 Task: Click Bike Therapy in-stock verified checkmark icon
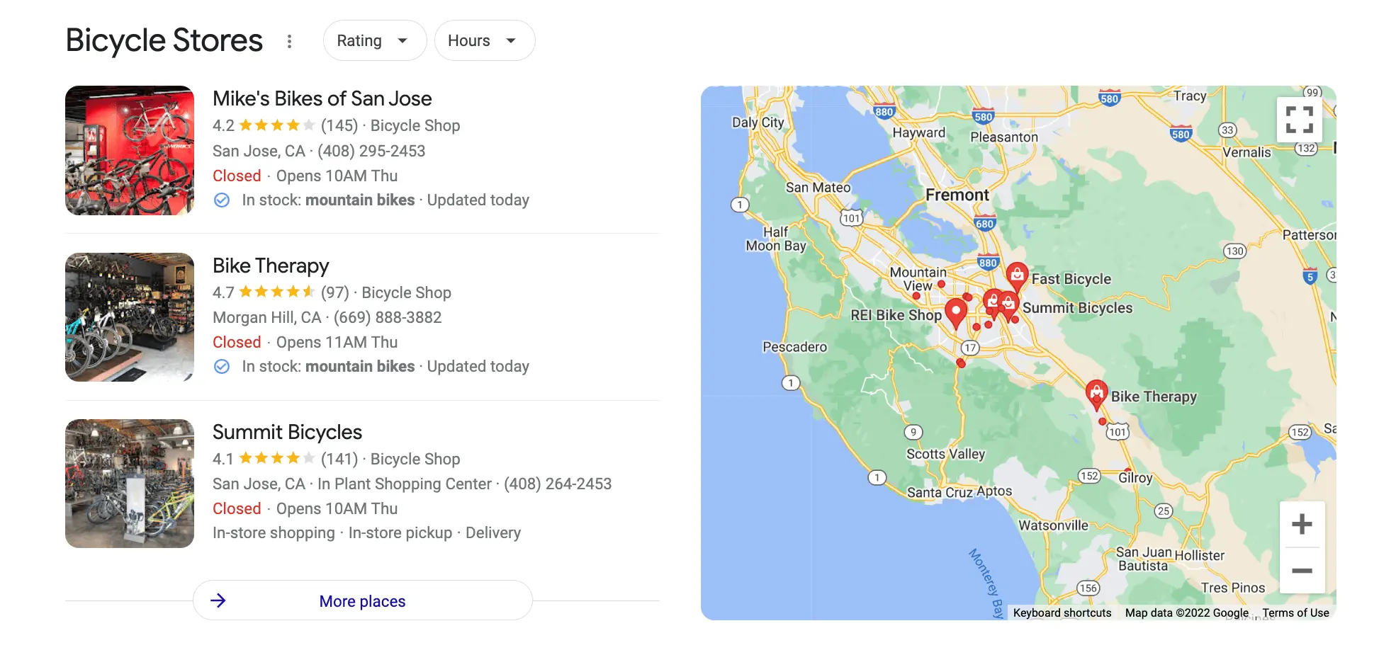(222, 367)
